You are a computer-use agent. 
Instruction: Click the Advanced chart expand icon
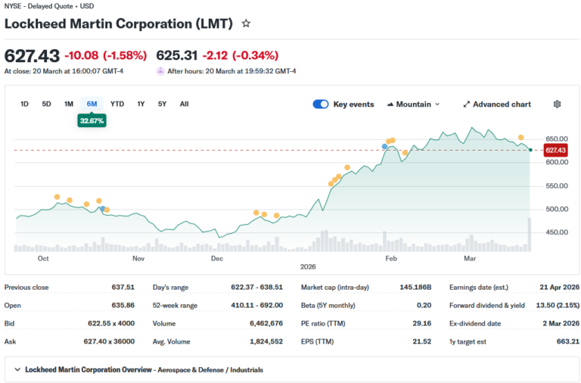click(x=467, y=104)
